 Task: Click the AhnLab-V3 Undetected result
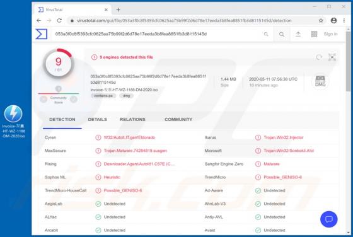click(274, 204)
